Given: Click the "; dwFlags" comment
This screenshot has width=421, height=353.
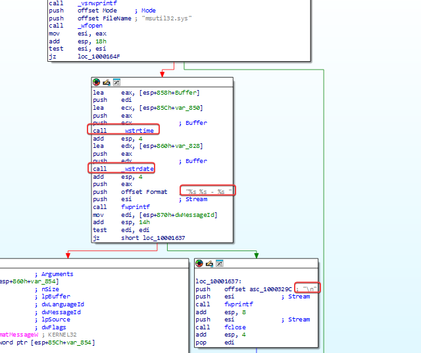Looking at the screenshot, I should coord(50,327).
